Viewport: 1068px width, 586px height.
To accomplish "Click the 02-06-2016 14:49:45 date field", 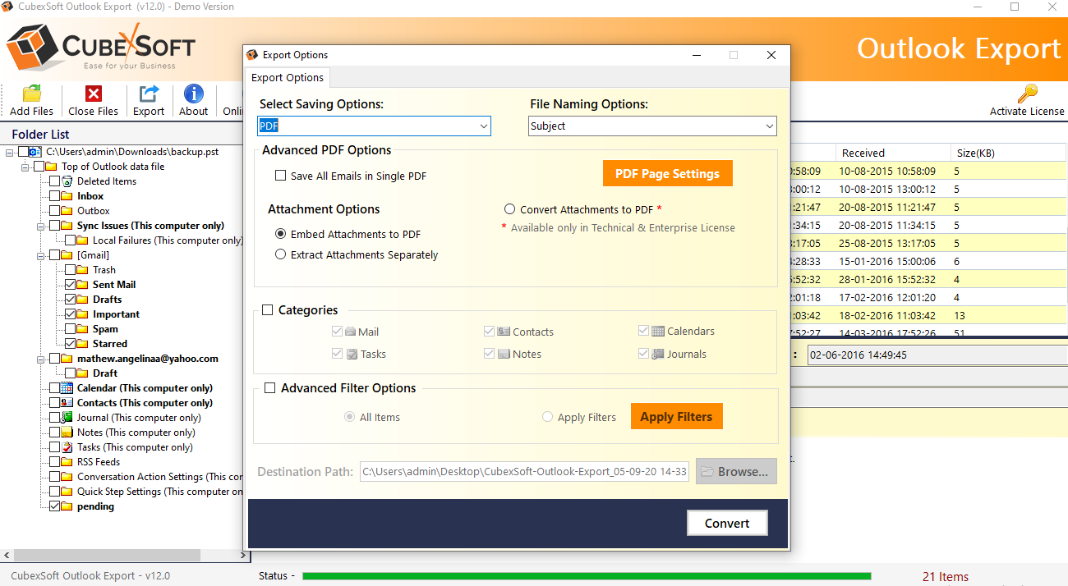I will coord(937,355).
